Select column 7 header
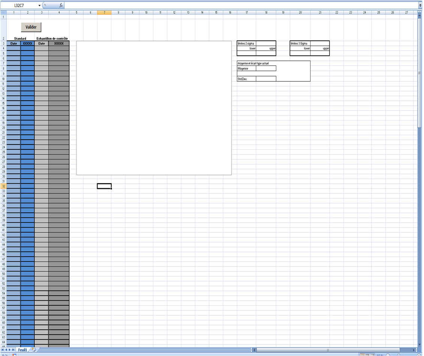The image size is (424, 356). (104, 12)
